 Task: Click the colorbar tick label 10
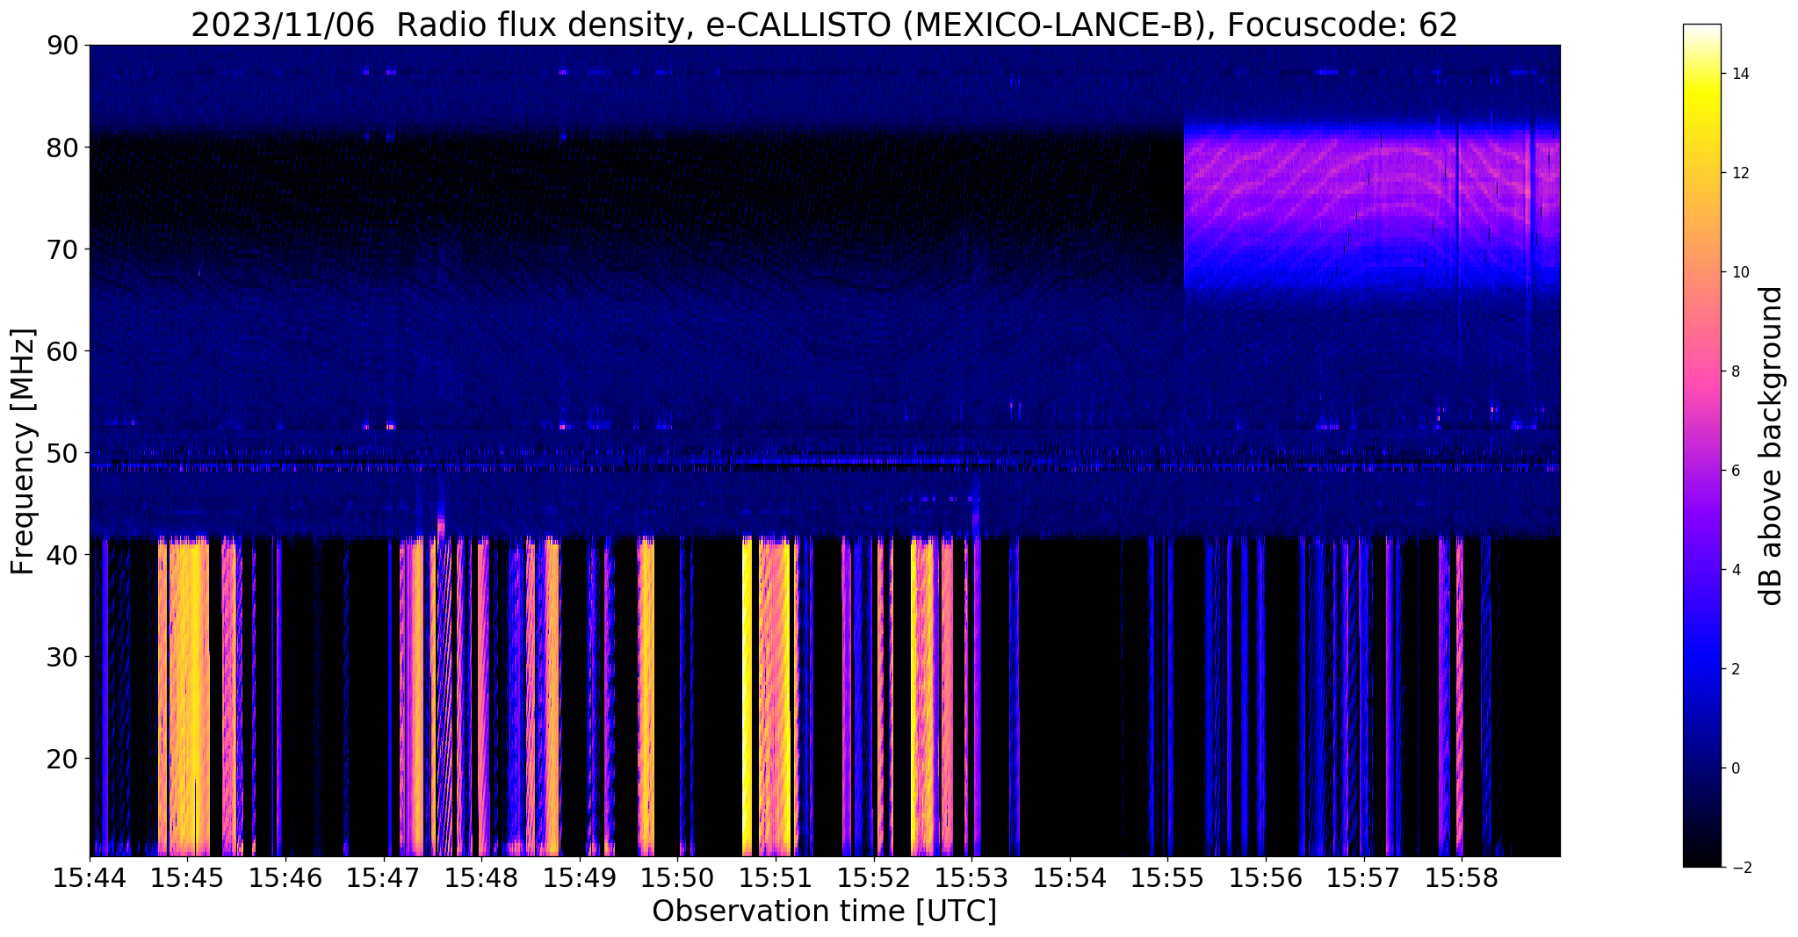(1739, 272)
